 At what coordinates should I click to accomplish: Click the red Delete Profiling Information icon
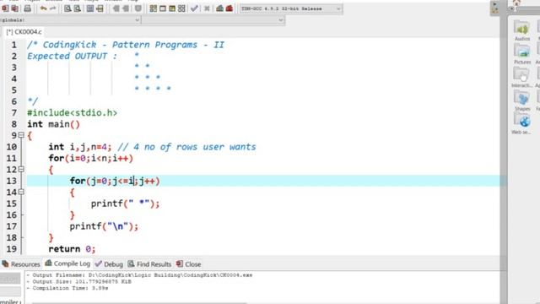point(229,8)
